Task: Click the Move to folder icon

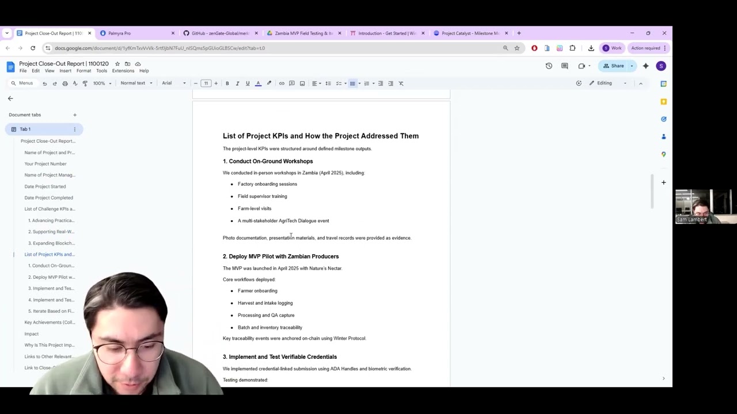Action: 127,64
